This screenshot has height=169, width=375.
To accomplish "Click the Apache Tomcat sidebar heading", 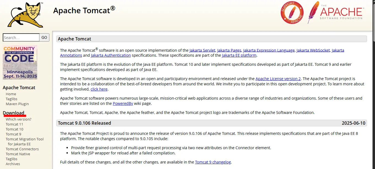I will [19, 88].
